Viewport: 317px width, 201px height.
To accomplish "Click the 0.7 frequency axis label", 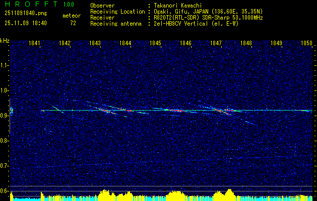I will (x=5, y=165).
